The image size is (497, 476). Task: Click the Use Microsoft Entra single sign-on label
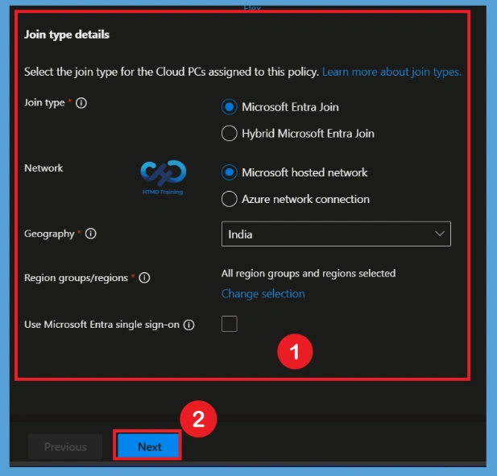(101, 325)
